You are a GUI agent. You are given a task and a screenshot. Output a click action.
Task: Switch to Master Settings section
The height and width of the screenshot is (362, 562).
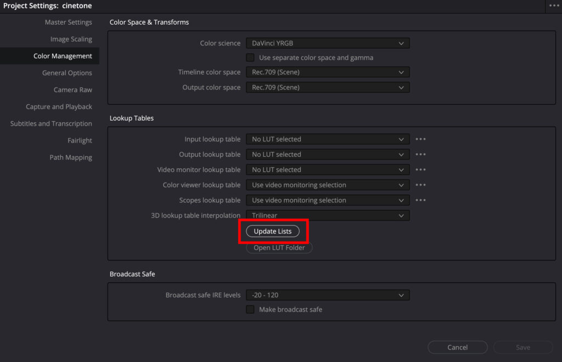68,22
